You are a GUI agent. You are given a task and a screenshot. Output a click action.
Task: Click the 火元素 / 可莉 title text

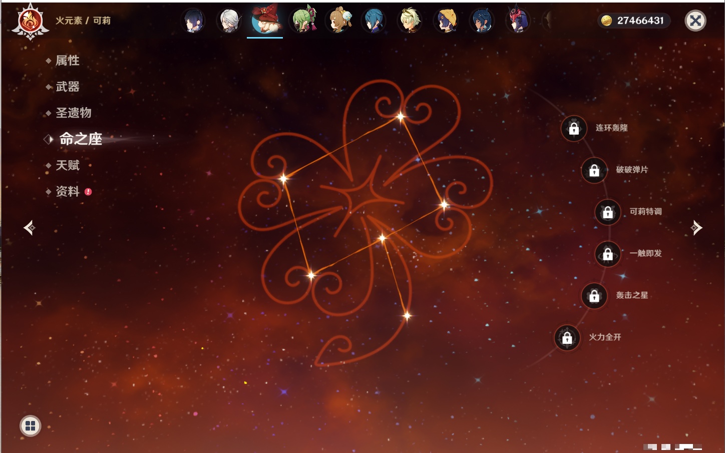tap(83, 21)
